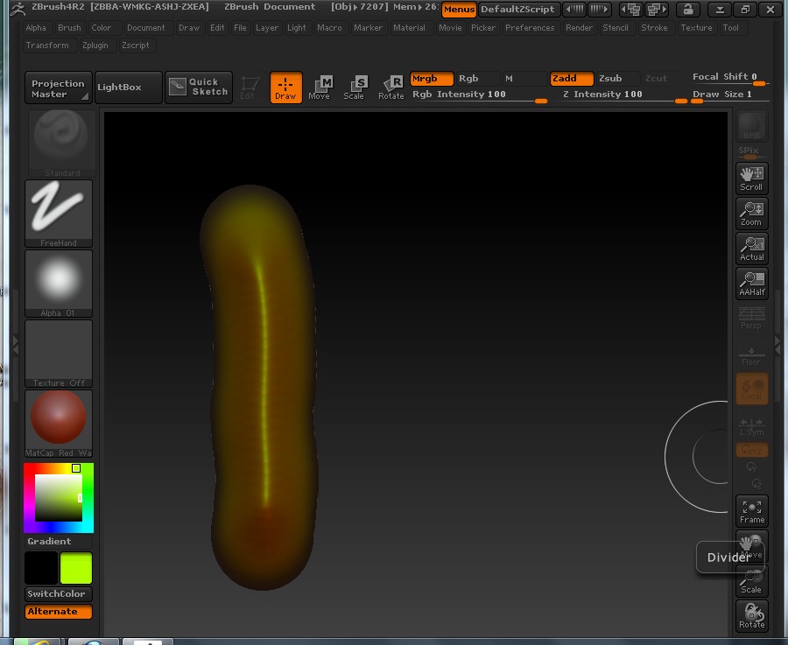Screen dimensions: 788x645
Task: Click the Actual size icon
Action: click(751, 248)
